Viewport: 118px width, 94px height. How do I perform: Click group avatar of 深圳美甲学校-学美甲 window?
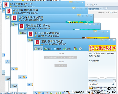(x=9, y=11)
